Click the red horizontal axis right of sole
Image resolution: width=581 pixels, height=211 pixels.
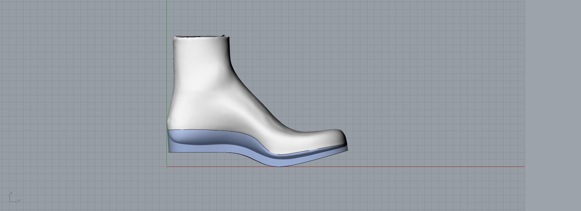423,167
